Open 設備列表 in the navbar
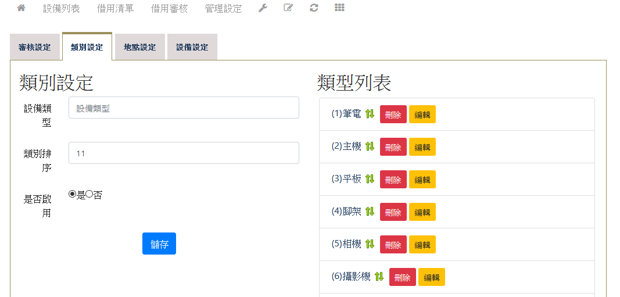This screenshot has height=297, width=620. click(62, 9)
